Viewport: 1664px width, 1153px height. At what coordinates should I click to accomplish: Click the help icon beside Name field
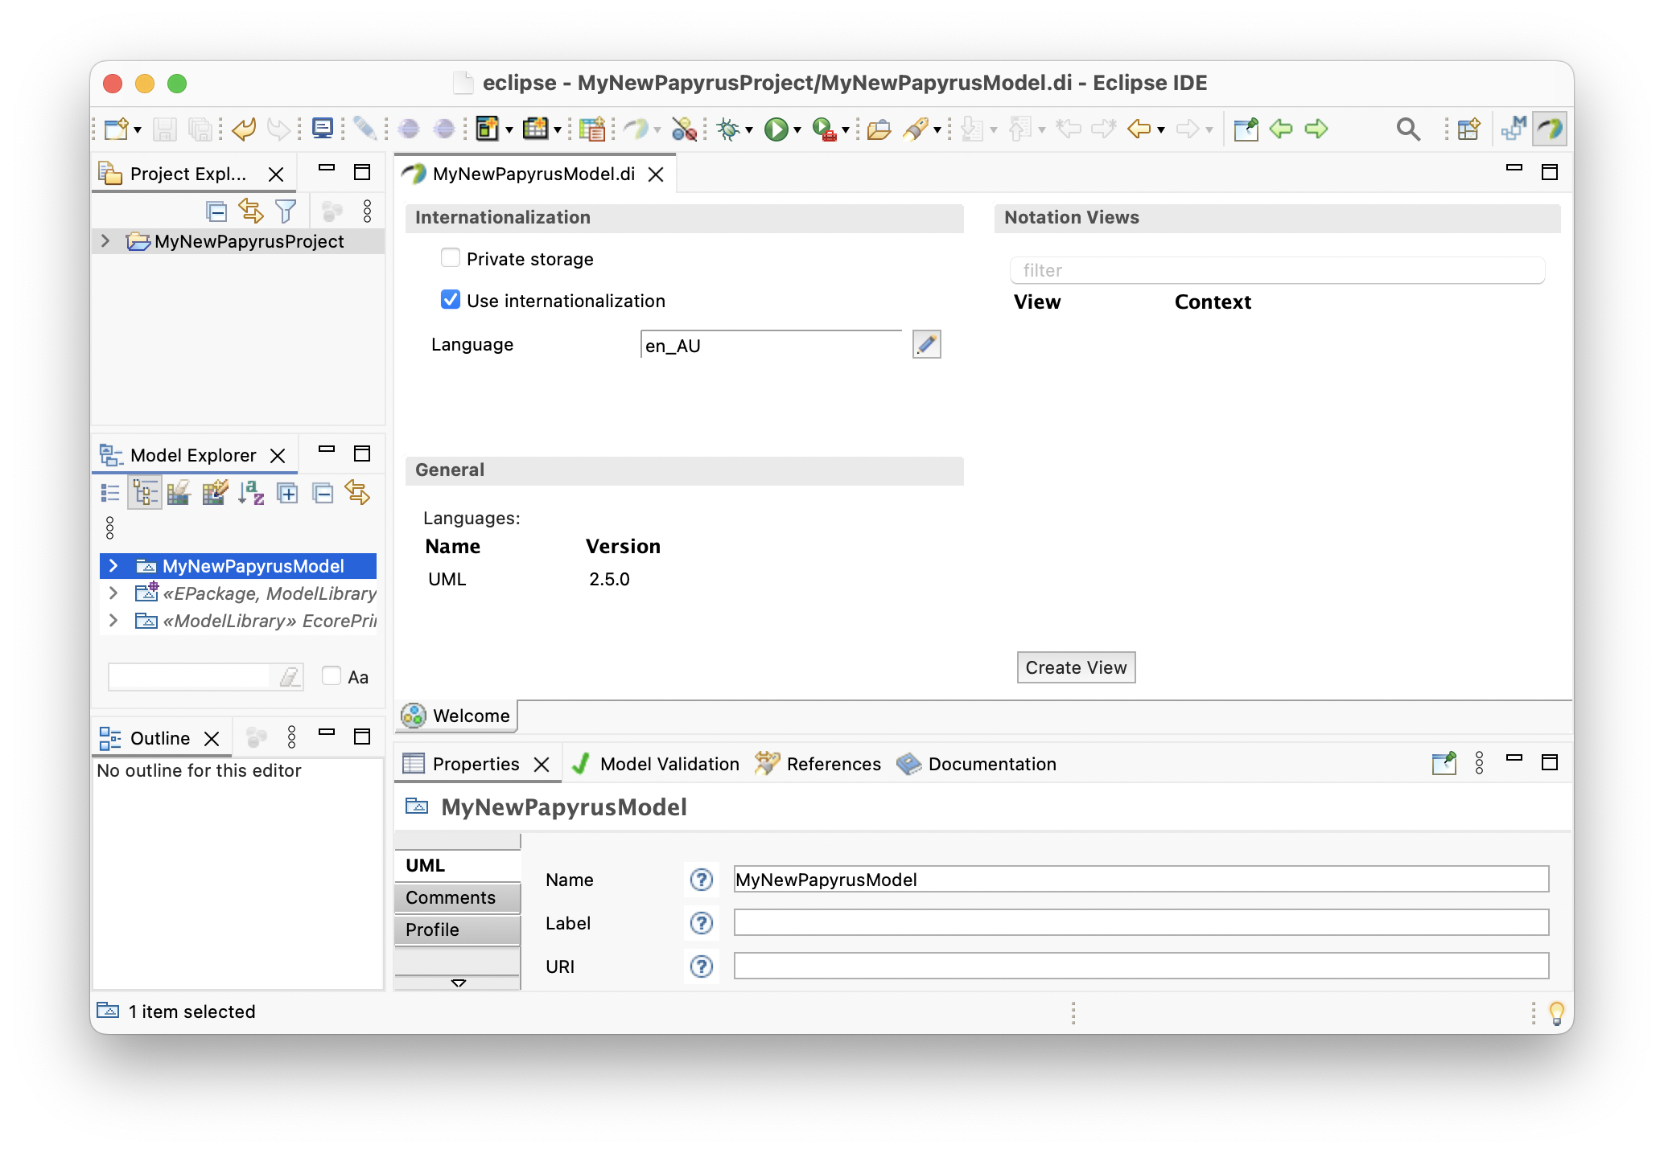click(702, 880)
